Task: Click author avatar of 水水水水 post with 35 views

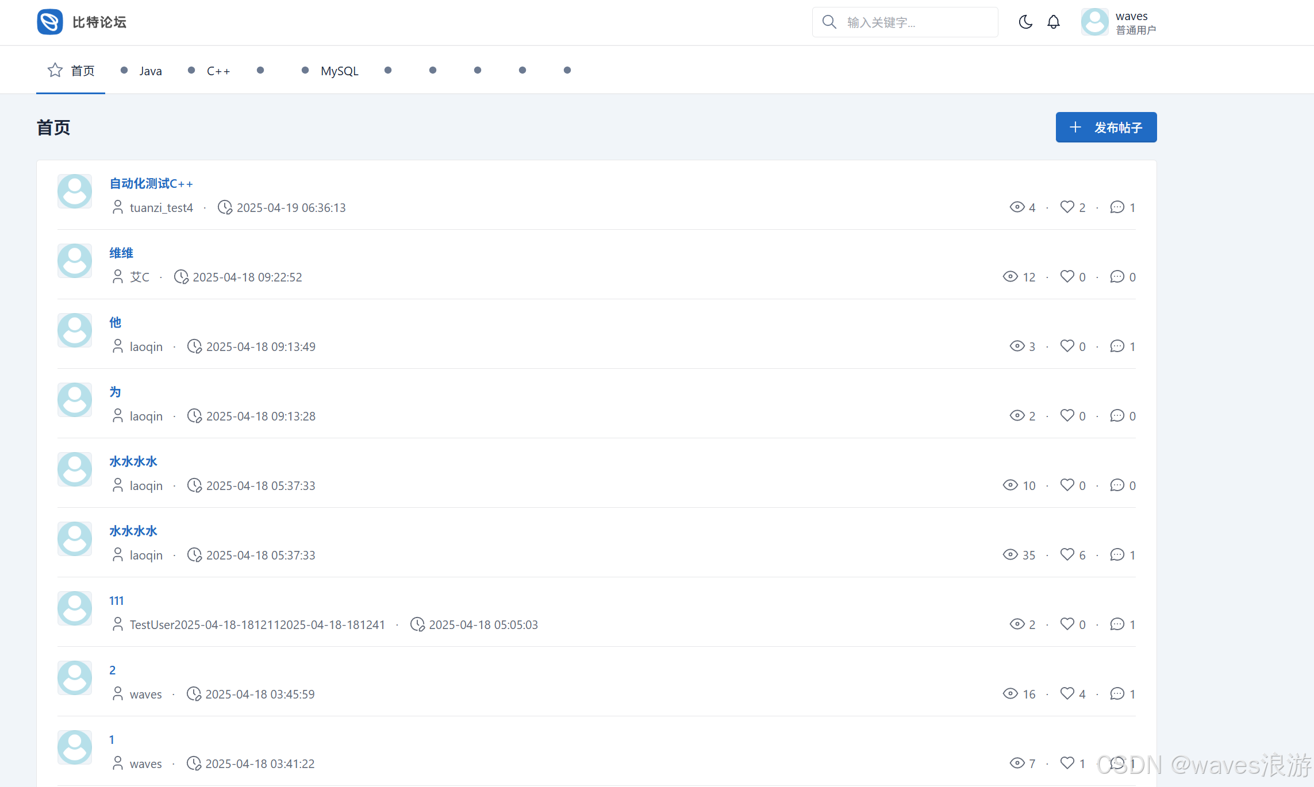Action: click(75, 539)
